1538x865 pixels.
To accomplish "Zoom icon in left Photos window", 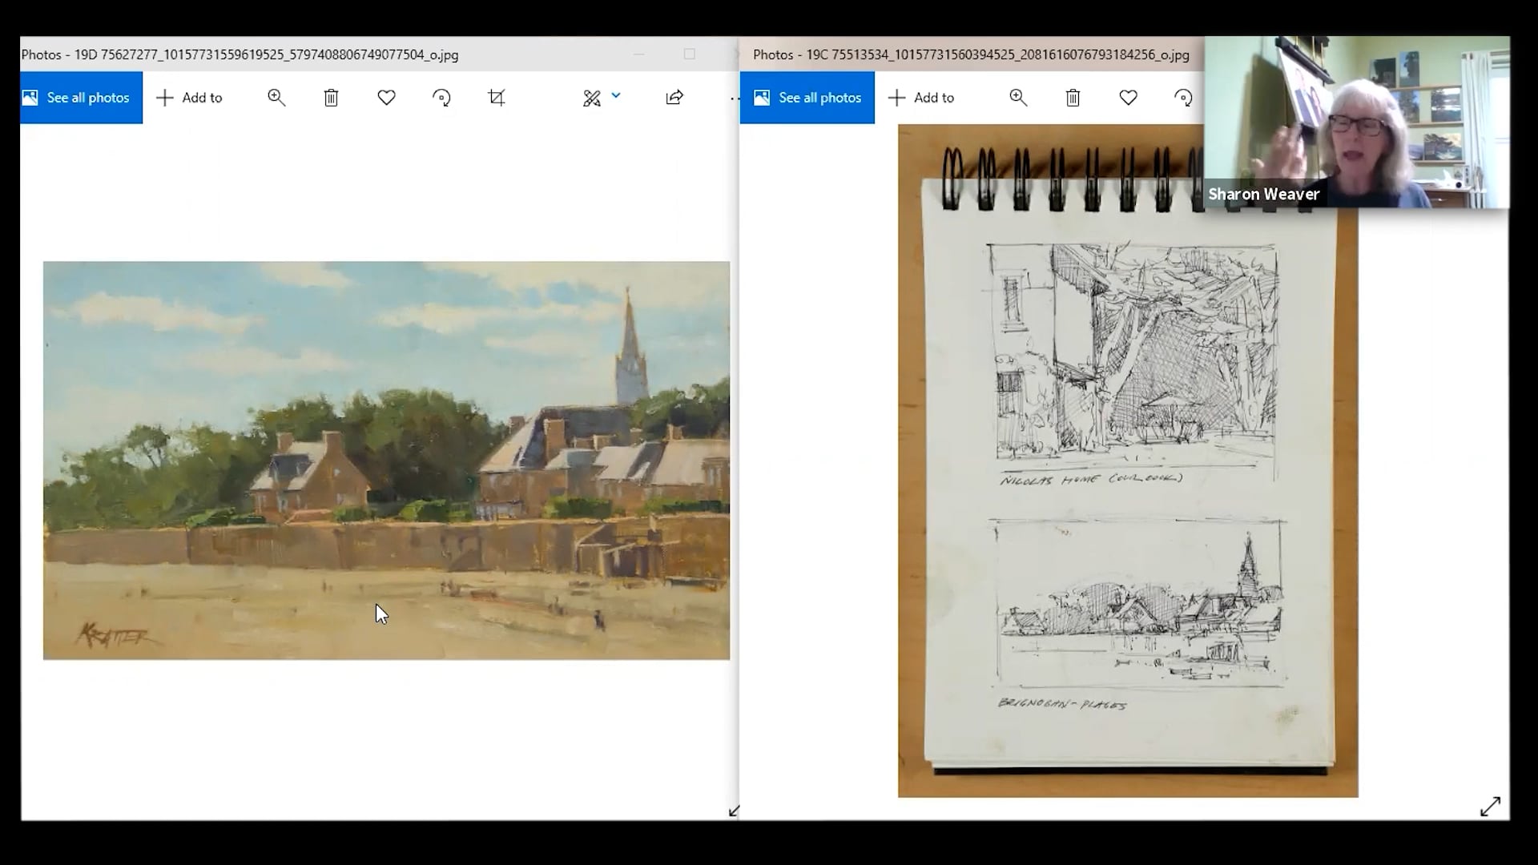I will pyautogui.click(x=276, y=98).
